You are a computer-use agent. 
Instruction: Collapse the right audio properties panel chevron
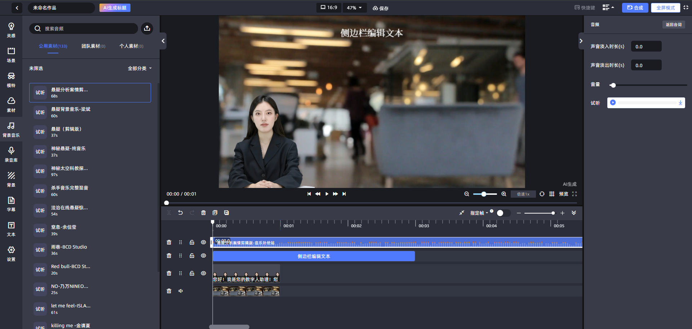(x=581, y=41)
